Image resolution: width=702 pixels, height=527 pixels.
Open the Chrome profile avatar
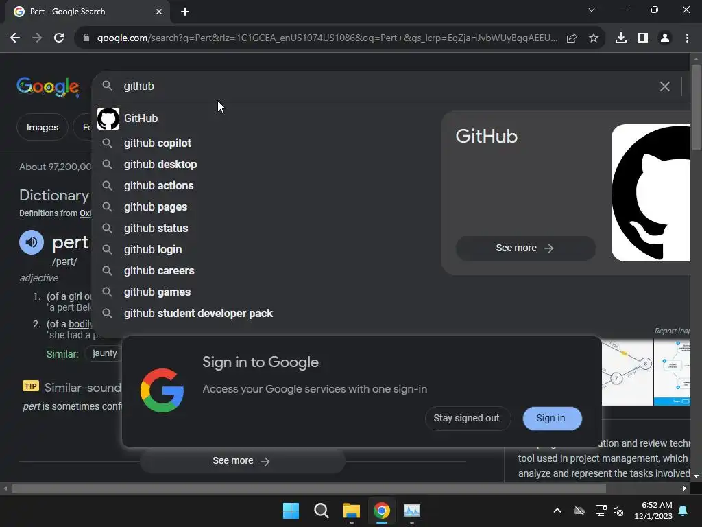pyautogui.click(x=665, y=38)
